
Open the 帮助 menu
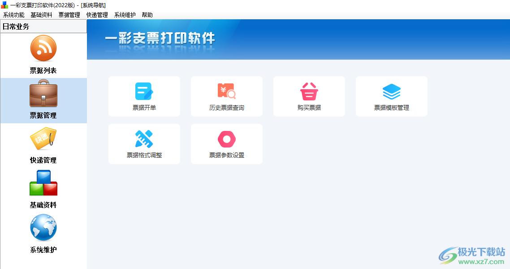tap(147, 15)
